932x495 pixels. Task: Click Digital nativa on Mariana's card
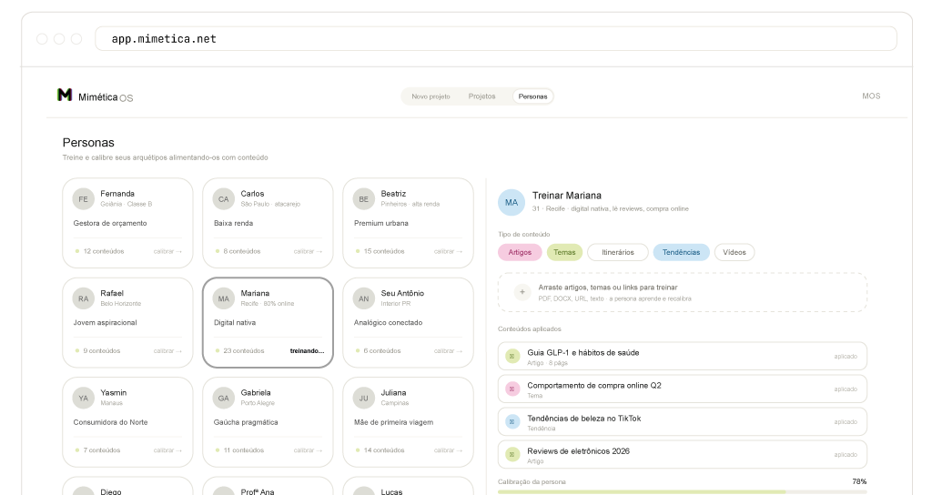tap(234, 323)
